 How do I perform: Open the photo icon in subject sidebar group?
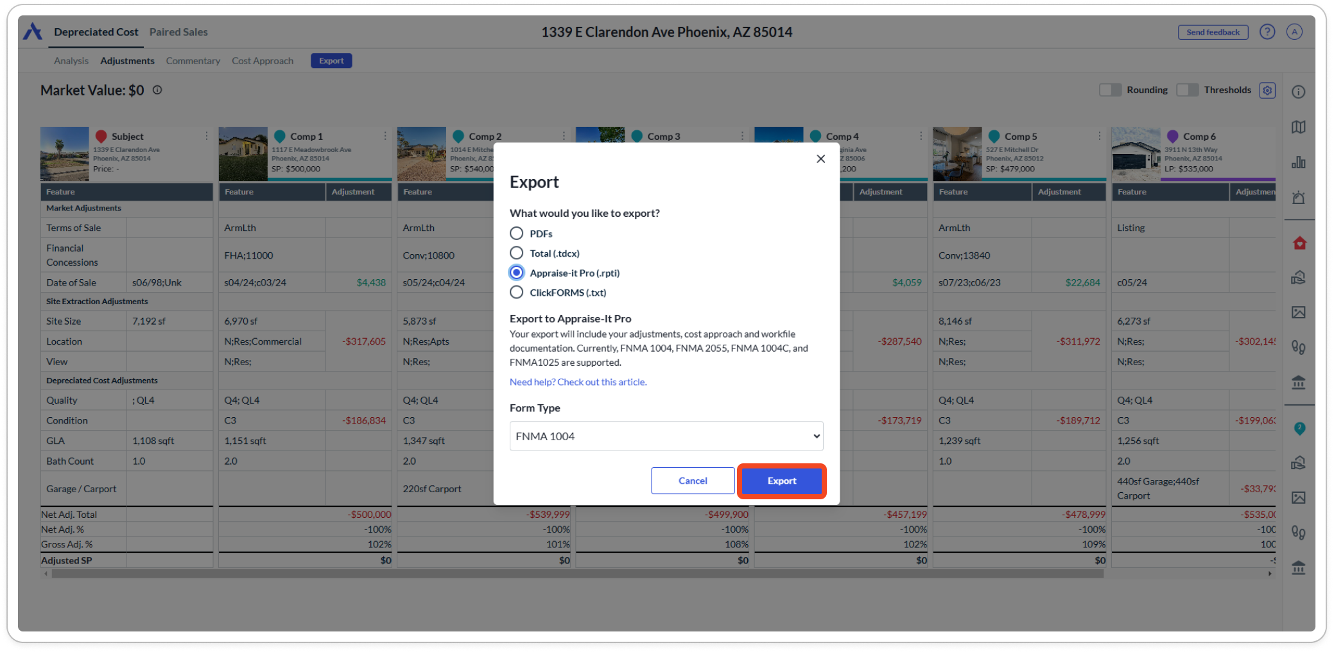point(1298,313)
